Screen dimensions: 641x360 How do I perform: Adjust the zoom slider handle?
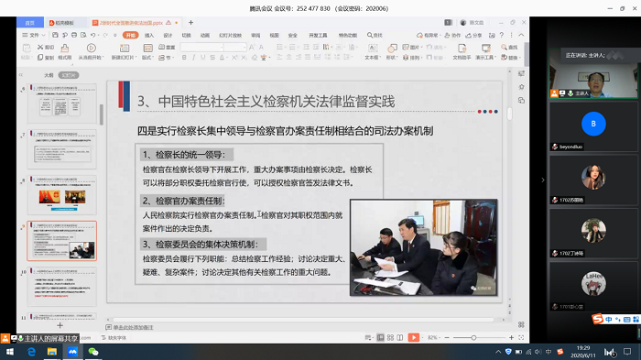tap(473, 337)
